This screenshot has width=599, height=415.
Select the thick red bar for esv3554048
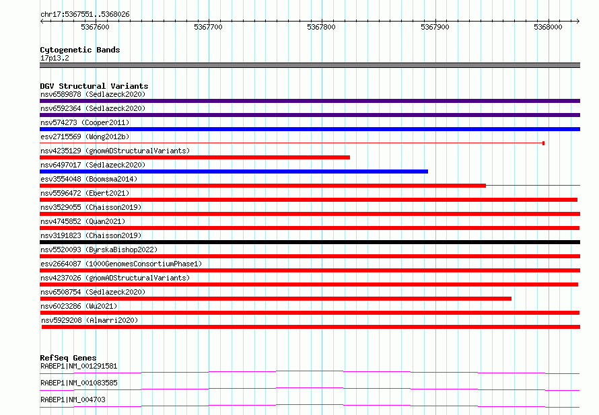click(x=263, y=186)
